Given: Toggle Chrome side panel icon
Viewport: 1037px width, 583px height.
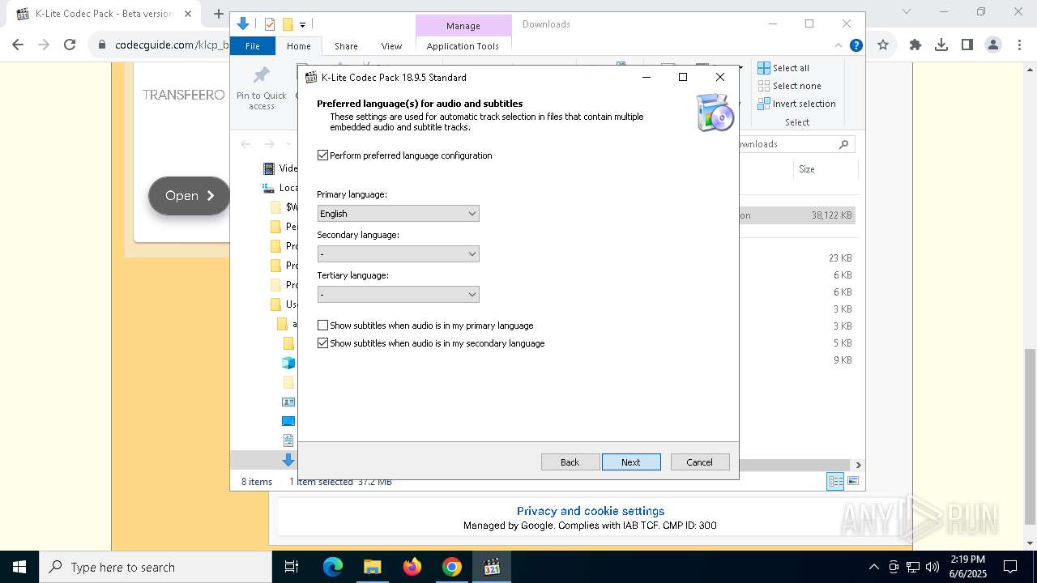Looking at the screenshot, I should pyautogui.click(x=967, y=45).
